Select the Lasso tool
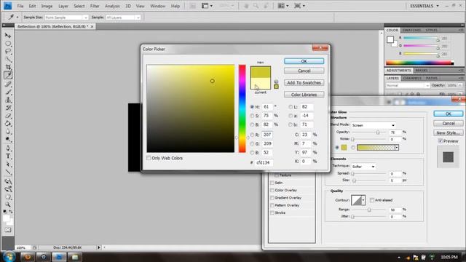The height and width of the screenshot is (262, 466). coord(8,51)
